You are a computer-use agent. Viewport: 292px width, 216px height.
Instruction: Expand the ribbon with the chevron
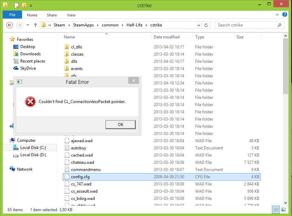(277, 15)
